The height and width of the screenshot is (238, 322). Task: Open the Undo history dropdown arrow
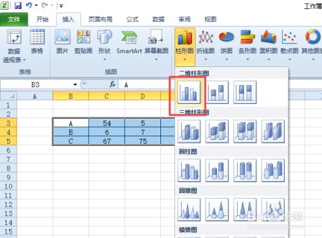pyautogui.click(x=36, y=6)
